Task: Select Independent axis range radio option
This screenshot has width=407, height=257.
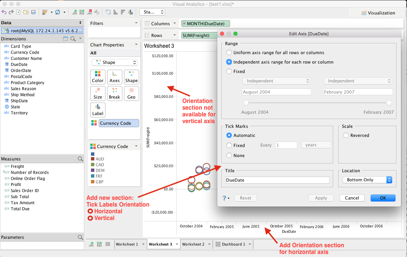Action: pyautogui.click(x=229, y=62)
